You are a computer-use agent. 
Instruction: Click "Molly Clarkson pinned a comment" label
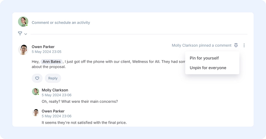[202, 45]
